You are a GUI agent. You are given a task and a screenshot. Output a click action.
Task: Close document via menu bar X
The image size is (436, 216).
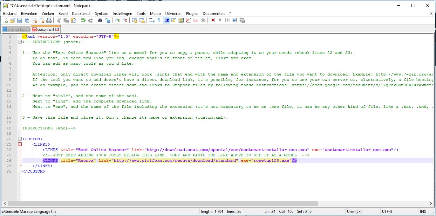tap(431, 14)
